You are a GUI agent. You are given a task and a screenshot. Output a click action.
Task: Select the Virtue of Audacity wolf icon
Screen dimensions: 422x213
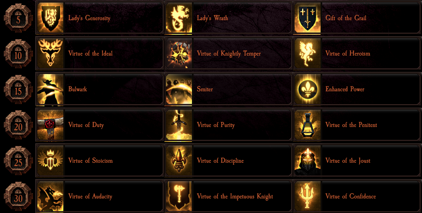point(50,196)
